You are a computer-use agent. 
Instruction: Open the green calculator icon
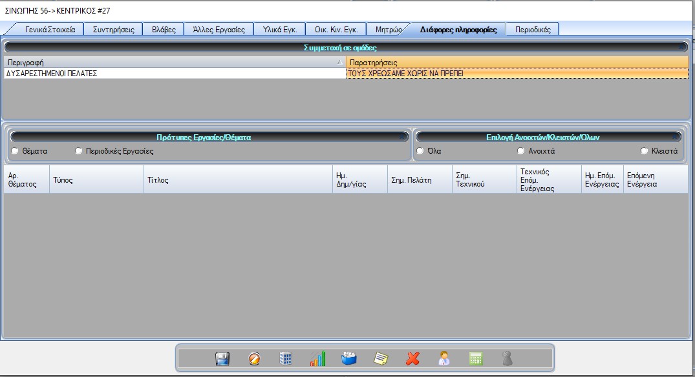tap(476, 359)
